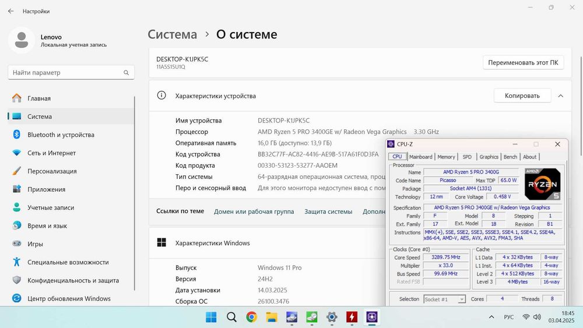
Task: Open Конфиденциальность и защита settings
Action: (71, 280)
